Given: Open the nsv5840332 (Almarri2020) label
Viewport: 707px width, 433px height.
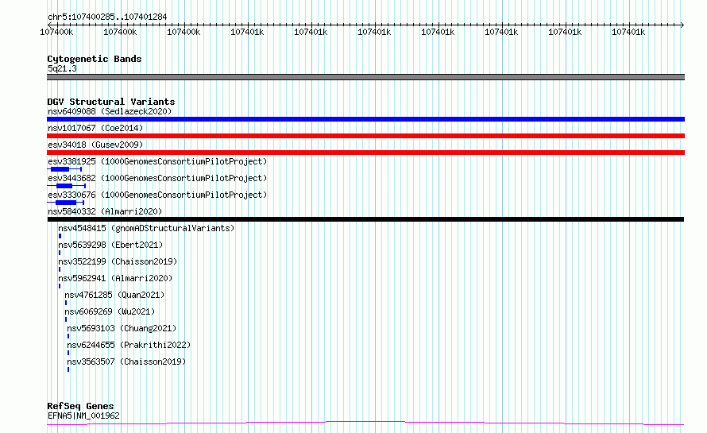Looking at the screenshot, I should [105, 211].
